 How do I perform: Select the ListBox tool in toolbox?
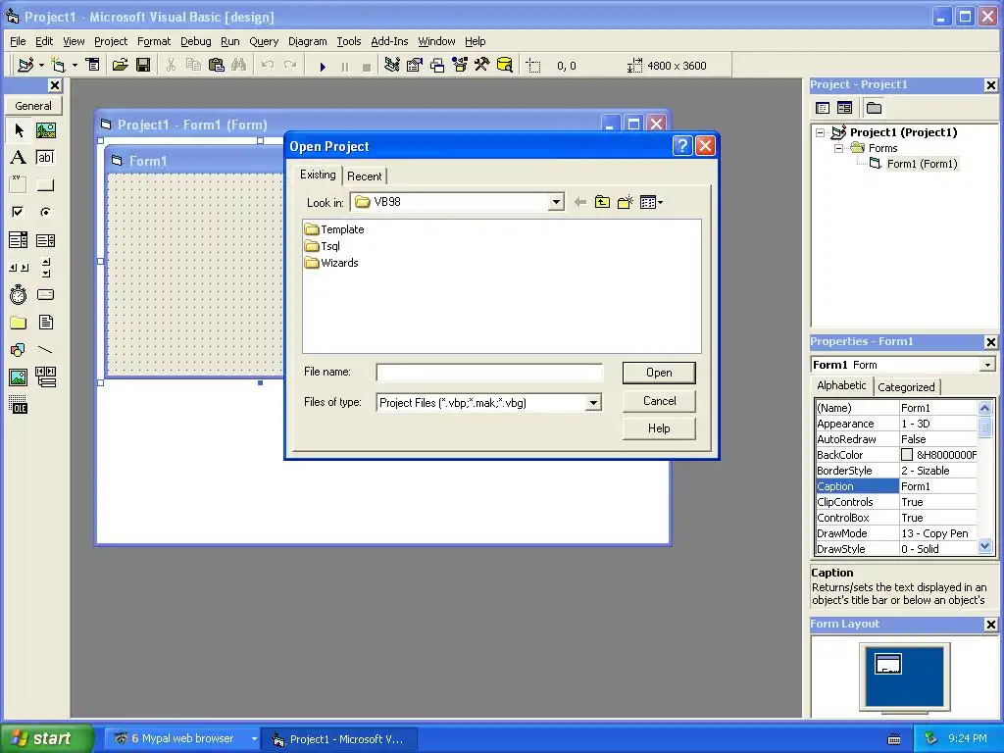coord(45,240)
